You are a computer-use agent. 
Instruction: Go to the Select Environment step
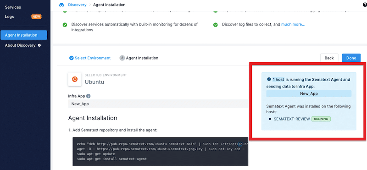(93, 58)
